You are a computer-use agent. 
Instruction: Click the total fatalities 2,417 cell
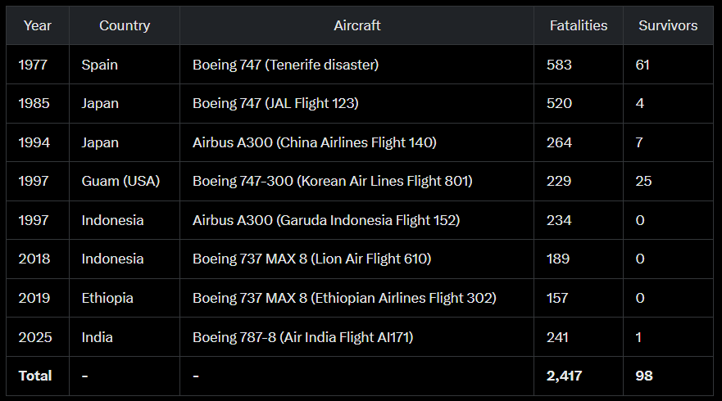tap(579, 376)
